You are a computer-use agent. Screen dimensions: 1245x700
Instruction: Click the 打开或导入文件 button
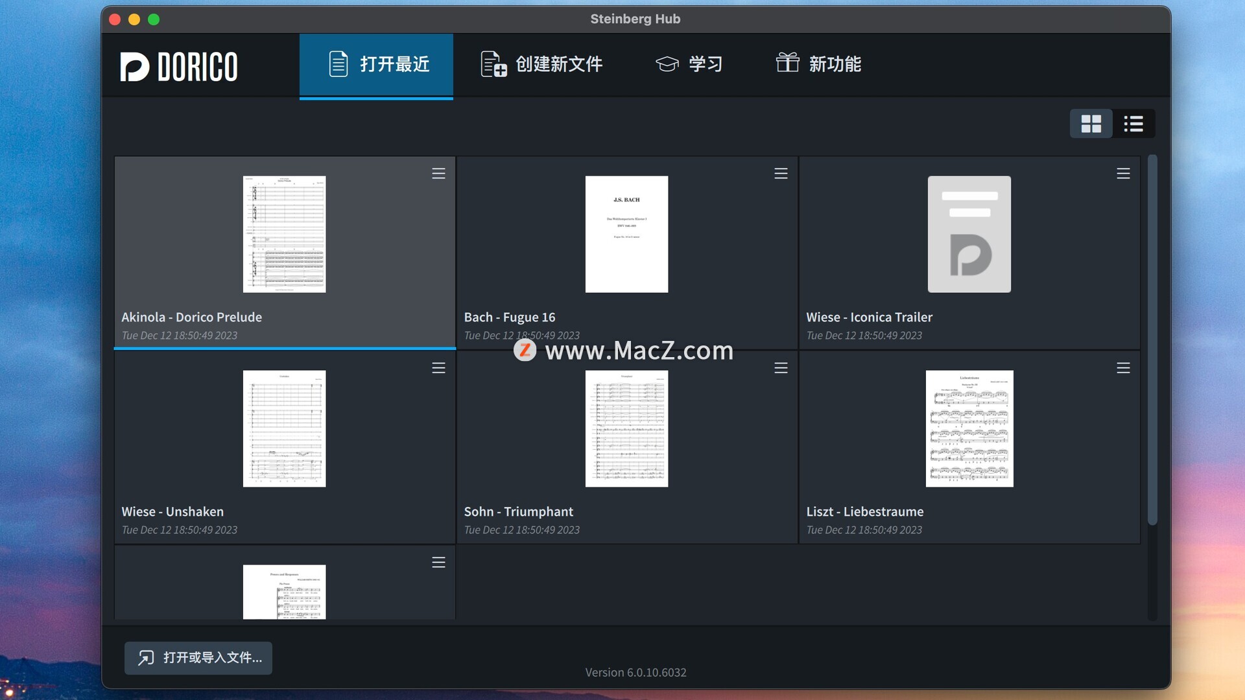point(198,658)
